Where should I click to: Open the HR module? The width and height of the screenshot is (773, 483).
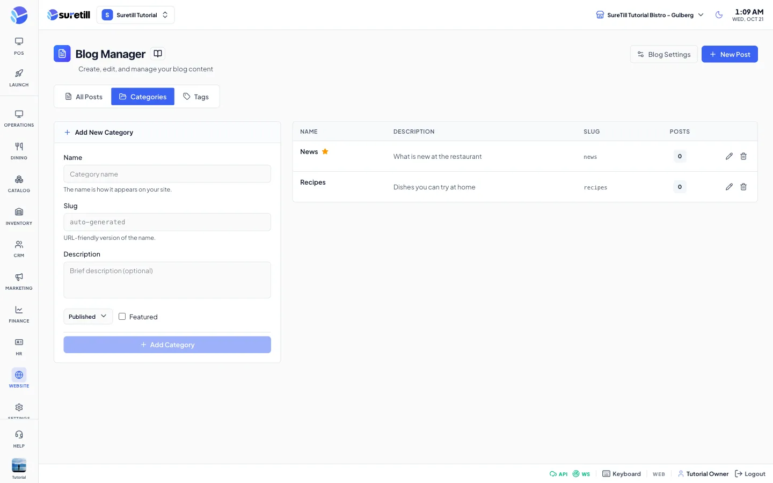coord(19,347)
